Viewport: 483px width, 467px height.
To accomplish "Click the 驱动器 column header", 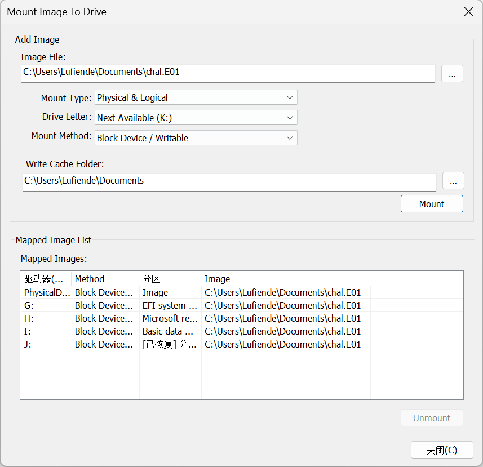I will [x=47, y=279].
